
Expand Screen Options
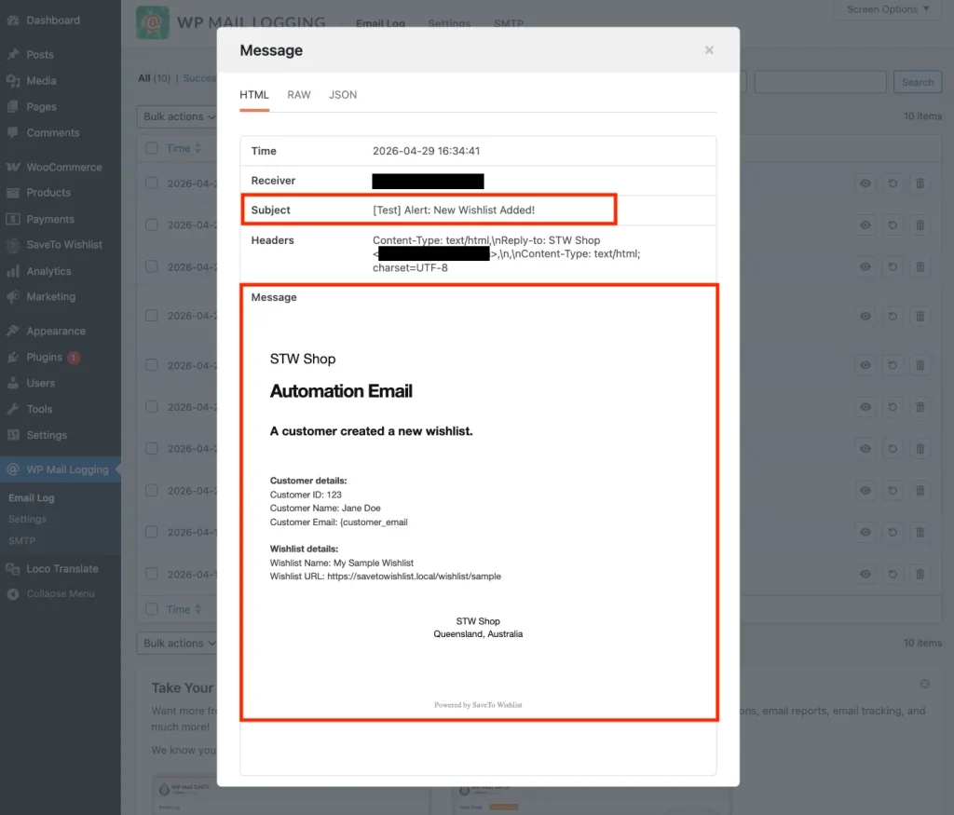pos(888,9)
